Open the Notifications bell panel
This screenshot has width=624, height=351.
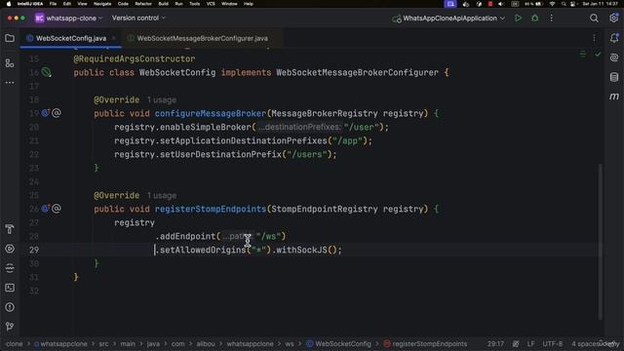point(614,38)
